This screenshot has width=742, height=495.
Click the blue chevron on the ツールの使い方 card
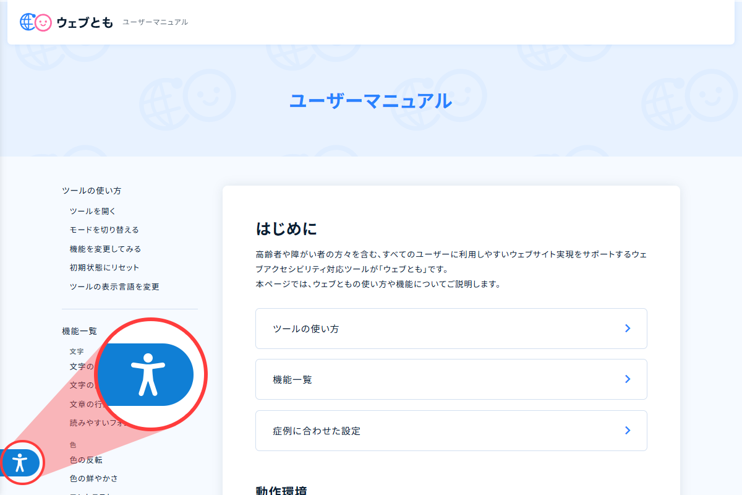(628, 328)
